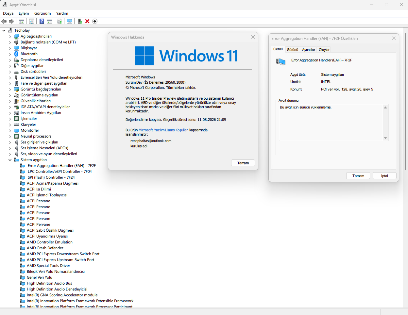Expand Ağ bağdaştırıcıları category
Image resolution: width=408 pixels, height=315 pixels.
[10, 36]
